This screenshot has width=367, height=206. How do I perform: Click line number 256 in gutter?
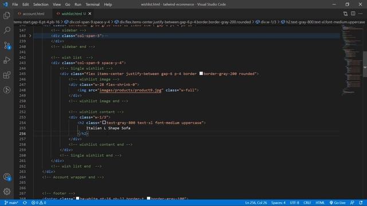coord(22,133)
